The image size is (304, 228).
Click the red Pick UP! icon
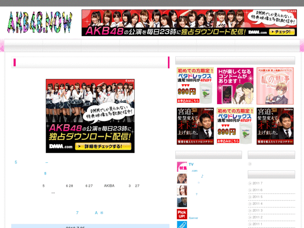click(182, 214)
